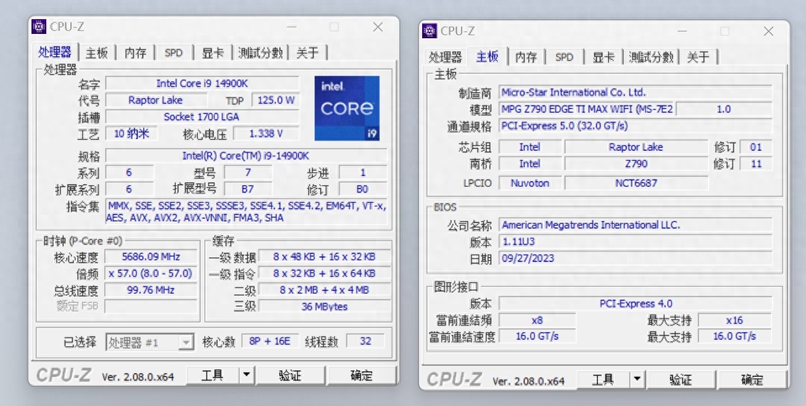Image resolution: width=806 pixels, height=406 pixels.
Task: Click the x8 current link width value
Action: click(537, 320)
